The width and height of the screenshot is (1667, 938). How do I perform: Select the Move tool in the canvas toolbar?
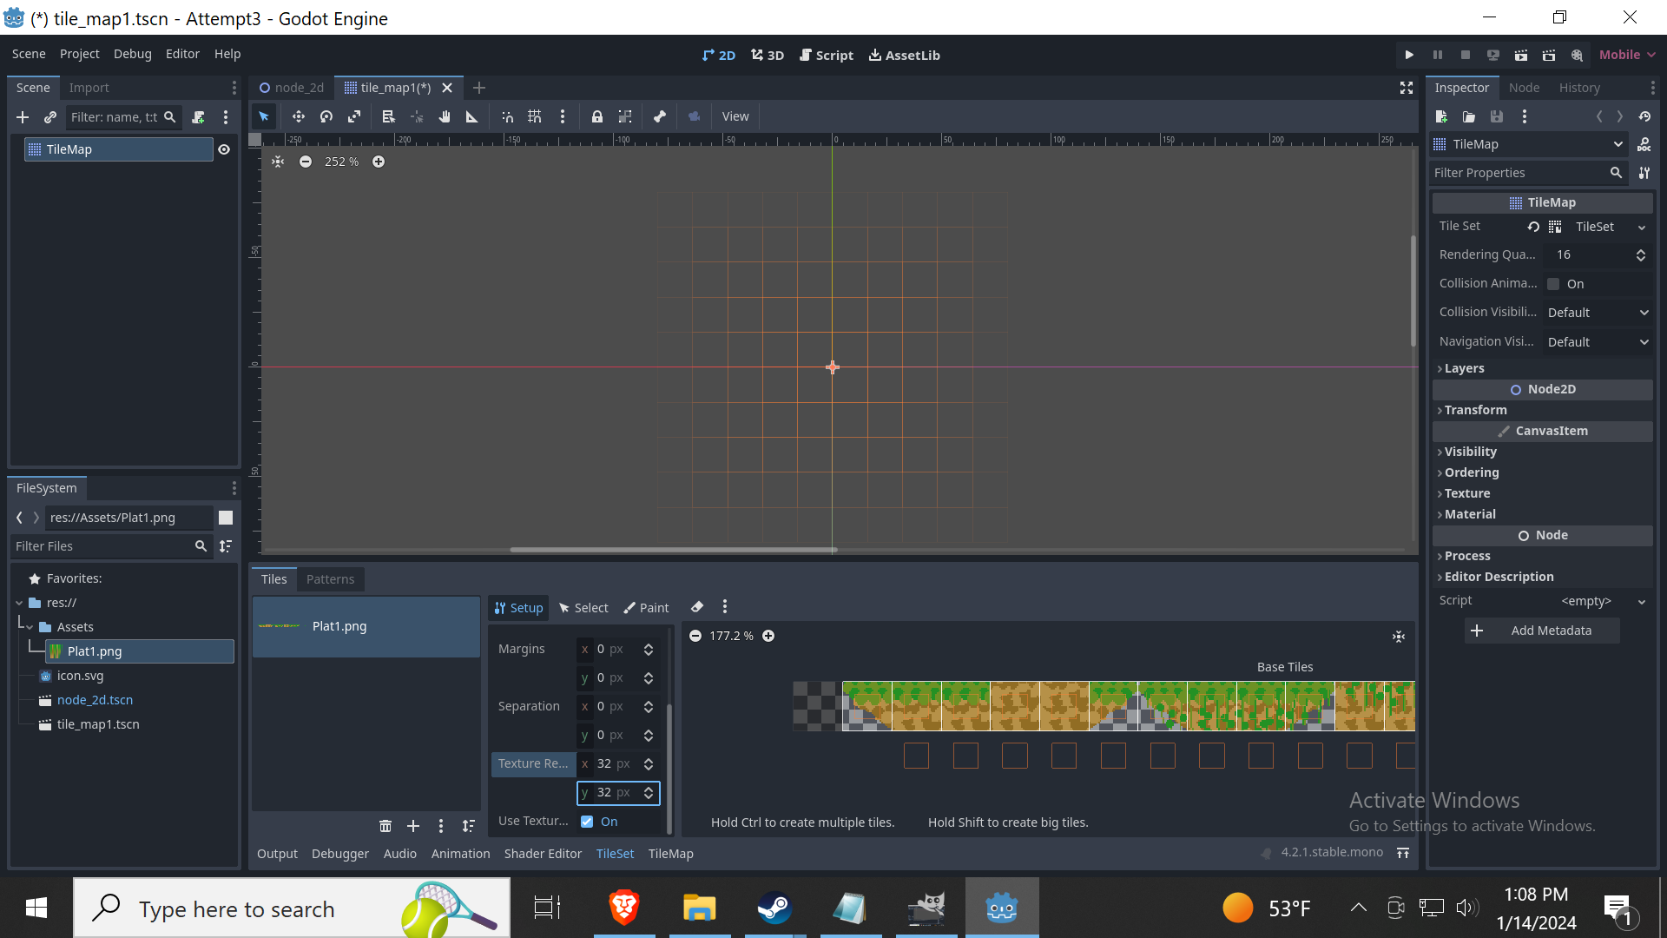299,116
